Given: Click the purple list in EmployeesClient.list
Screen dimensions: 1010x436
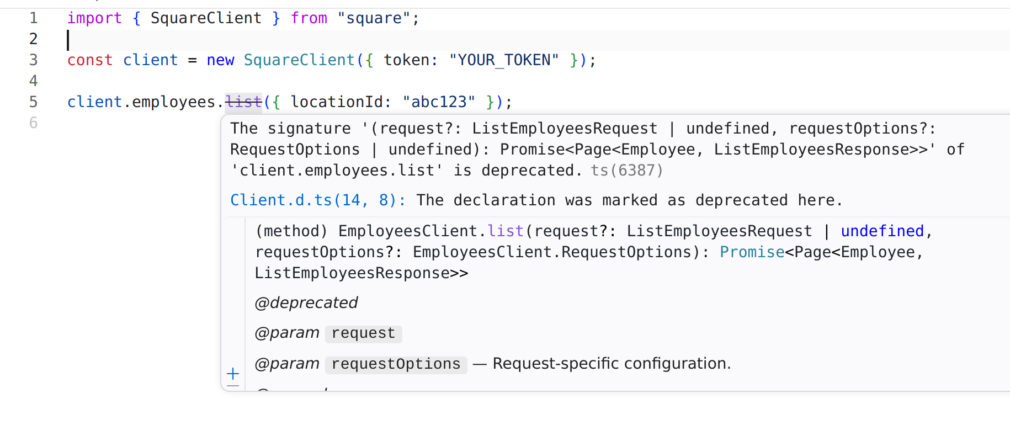Looking at the screenshot, I should 506,231.
